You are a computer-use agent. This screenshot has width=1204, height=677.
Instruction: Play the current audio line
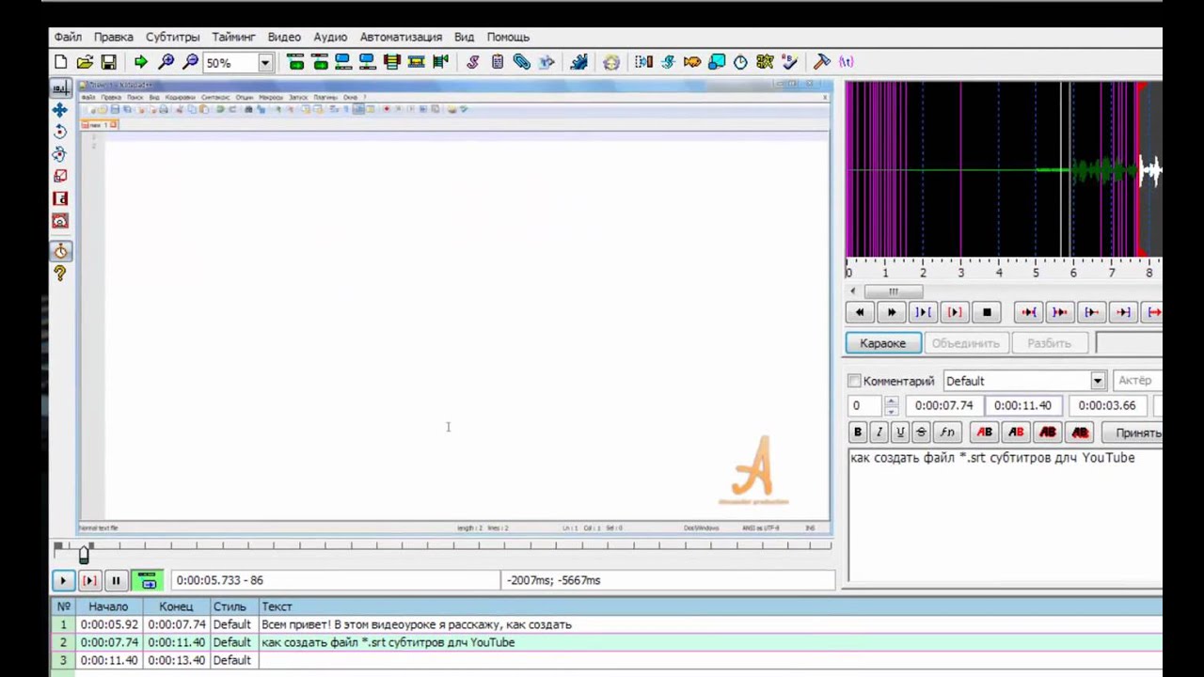(955, 312)
